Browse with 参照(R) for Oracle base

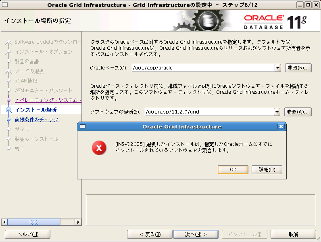point(298,68)
